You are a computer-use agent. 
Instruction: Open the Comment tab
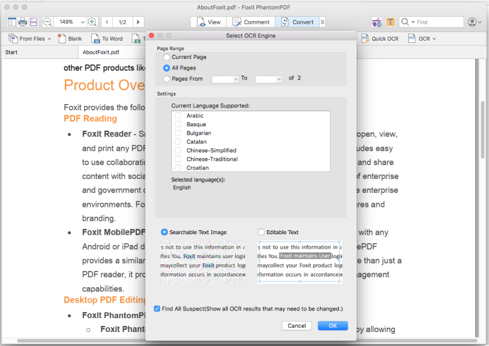251,22
